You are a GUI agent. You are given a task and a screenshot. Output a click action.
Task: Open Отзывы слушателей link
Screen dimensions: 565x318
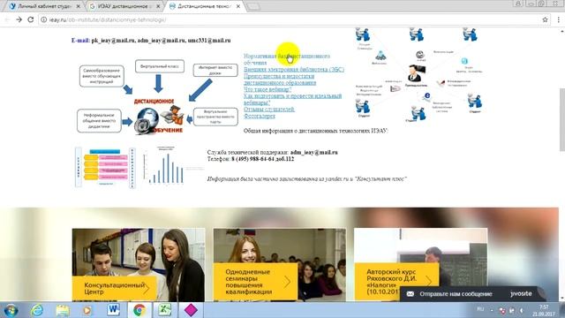pos(268,110)
